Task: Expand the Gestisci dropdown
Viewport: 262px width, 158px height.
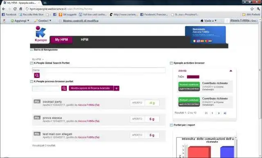Action: [x=43, y=21]
